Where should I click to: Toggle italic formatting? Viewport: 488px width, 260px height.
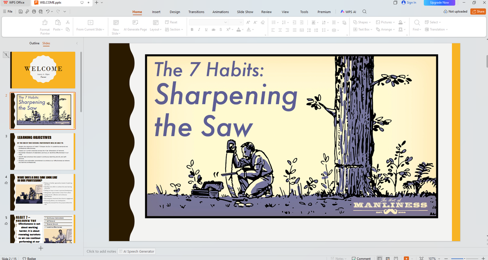click(199, 30)
